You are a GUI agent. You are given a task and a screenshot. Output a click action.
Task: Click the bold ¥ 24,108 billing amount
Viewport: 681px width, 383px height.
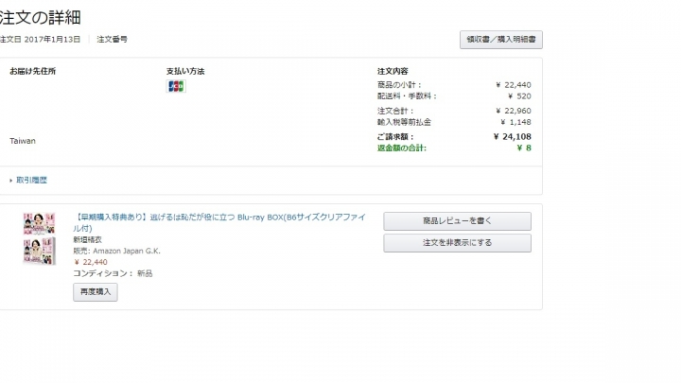[512, 137]
